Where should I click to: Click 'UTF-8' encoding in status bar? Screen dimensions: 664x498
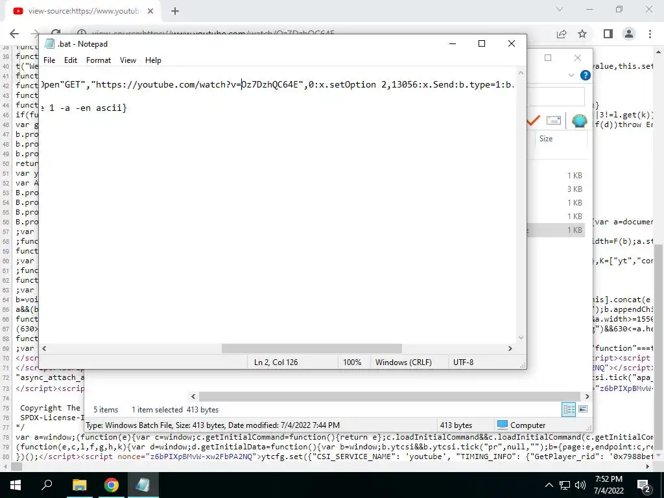463,362
